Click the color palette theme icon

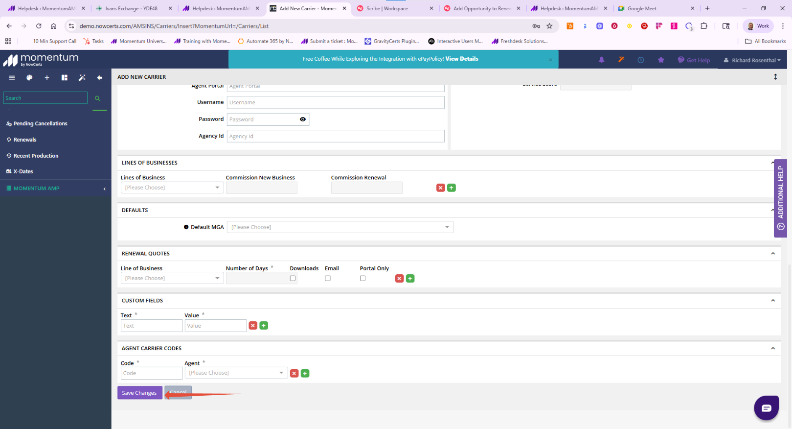[29, 77]
